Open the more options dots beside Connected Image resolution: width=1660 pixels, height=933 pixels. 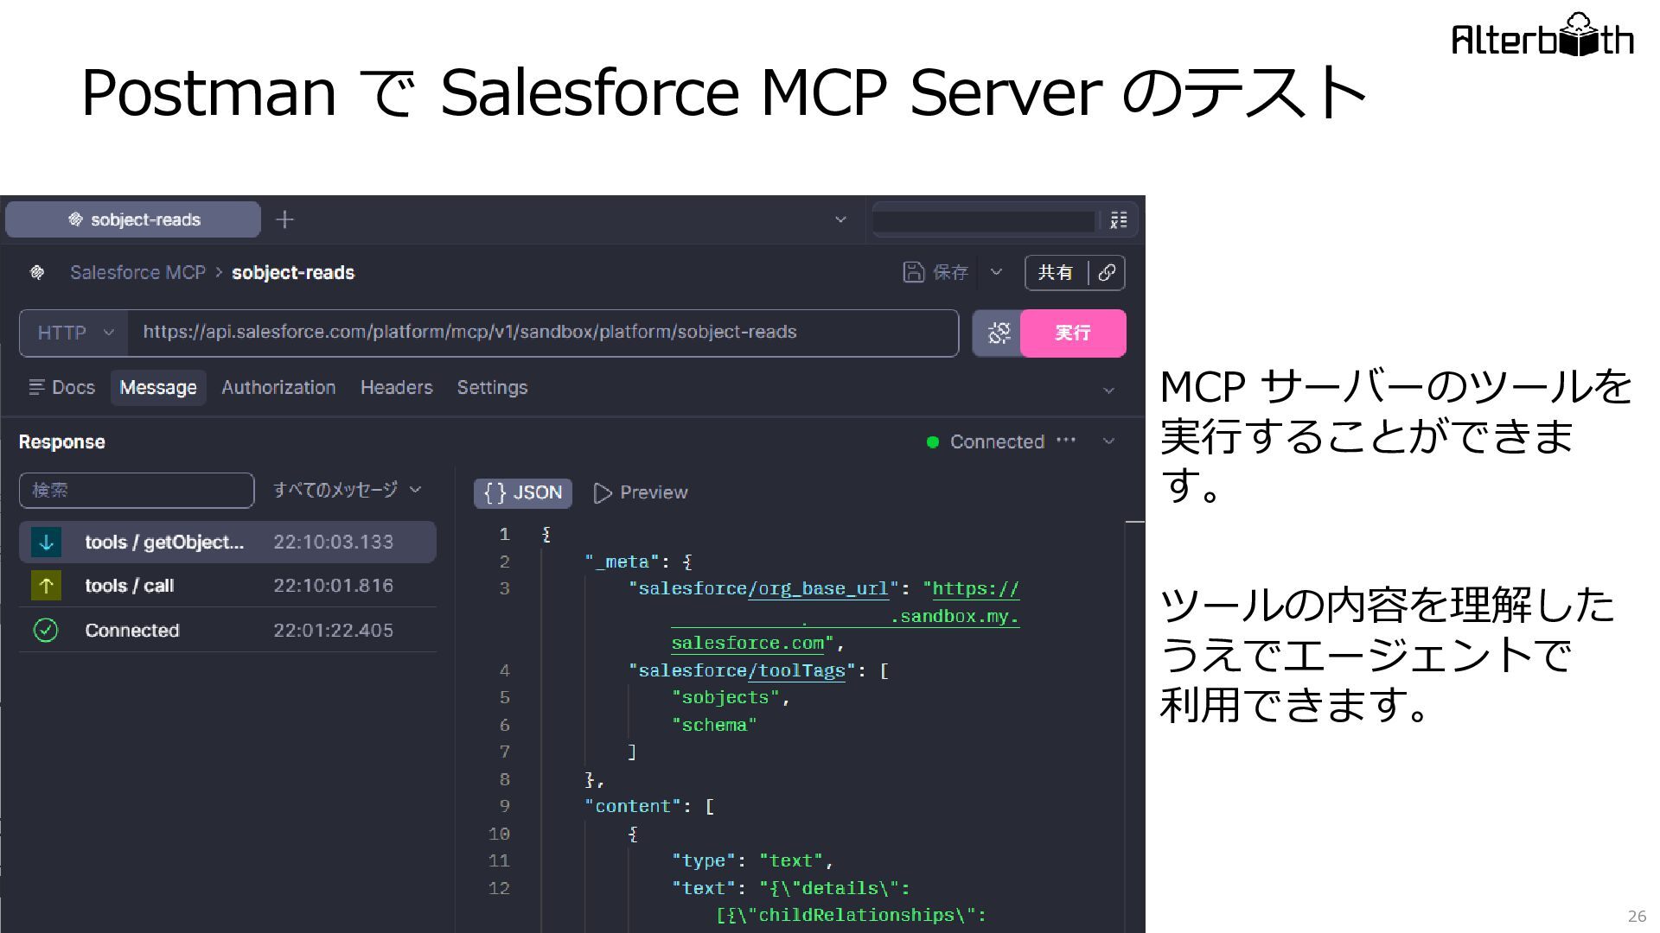[1066, 441]
